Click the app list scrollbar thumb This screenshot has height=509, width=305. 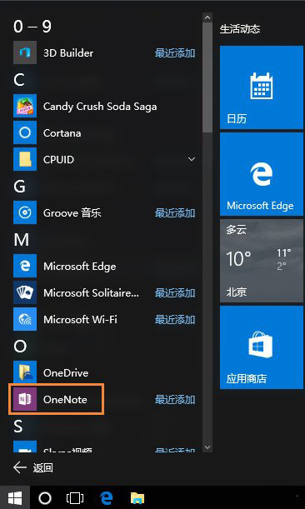(207, 77)
